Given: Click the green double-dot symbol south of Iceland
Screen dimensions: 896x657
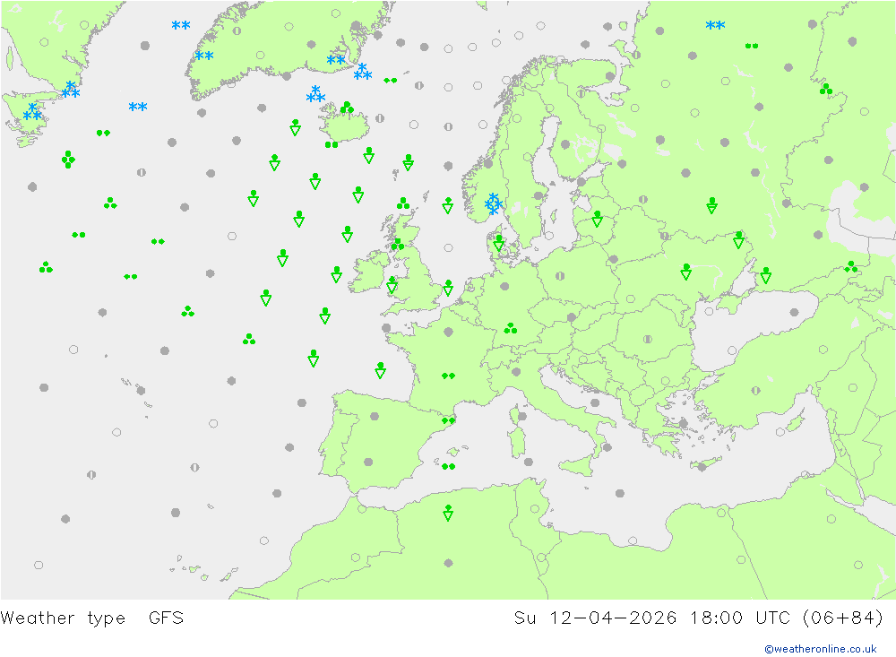Looking at the screenshot, I should click(x=332, y=144).
